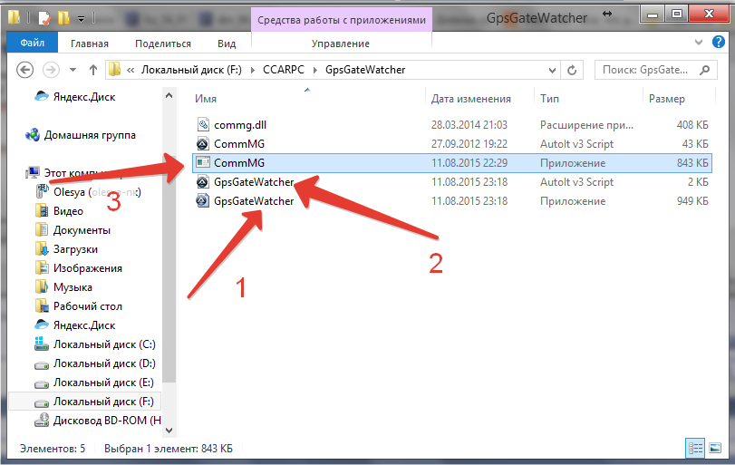Open the Документы folder
Viewport: 735px width, 465px height.
click(x=82, y=230)
